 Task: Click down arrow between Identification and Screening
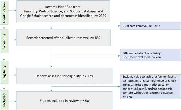coord(4,28)
